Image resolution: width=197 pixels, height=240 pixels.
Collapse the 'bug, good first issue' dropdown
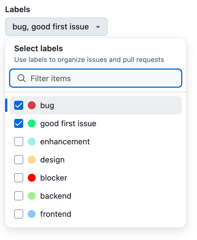[56, 27]
